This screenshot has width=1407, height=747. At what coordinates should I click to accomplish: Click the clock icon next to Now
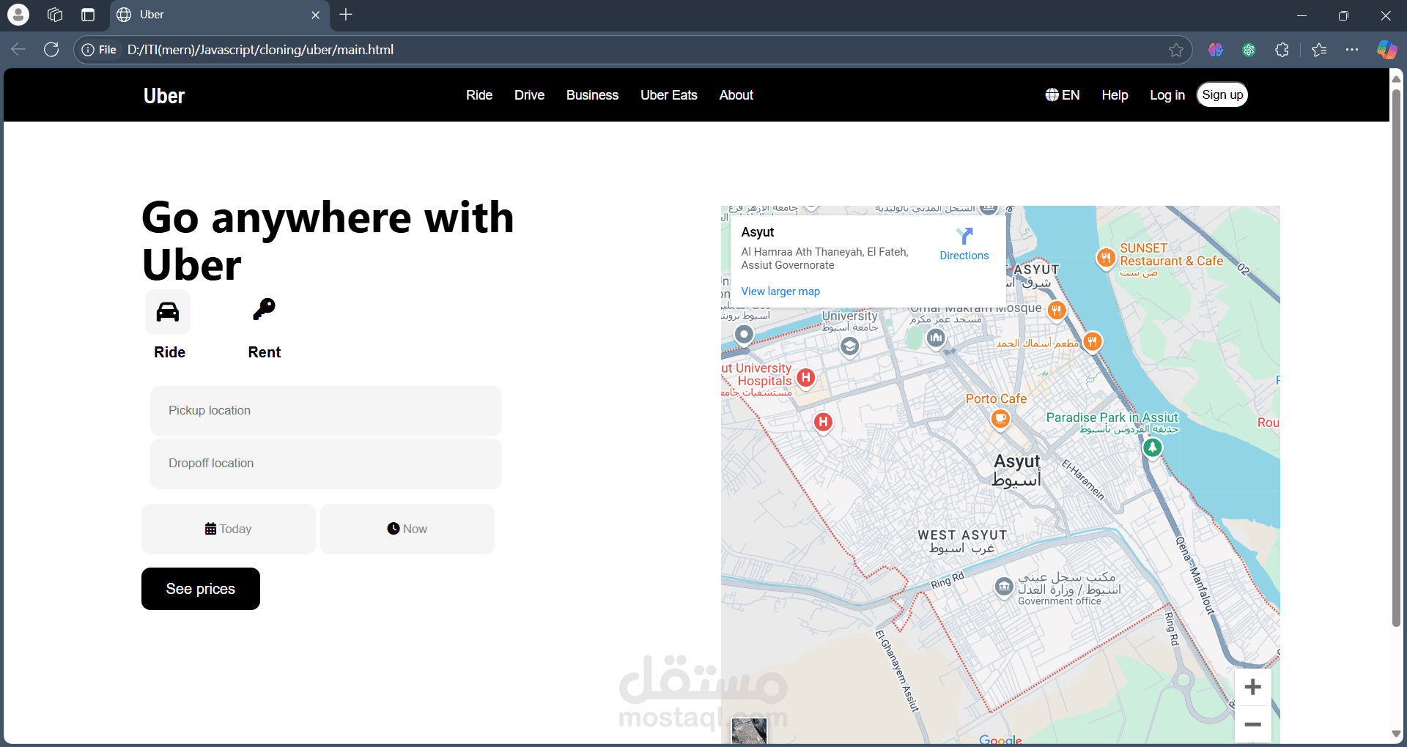tap(394, 528)
